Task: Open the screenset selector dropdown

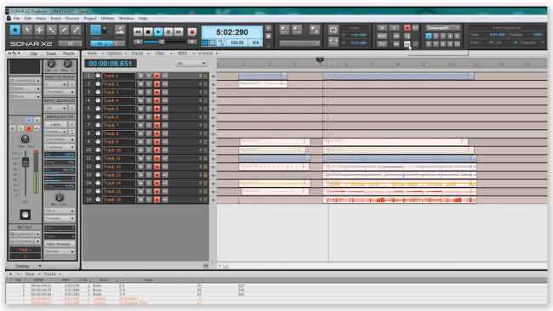Action: tap(443, 28)
